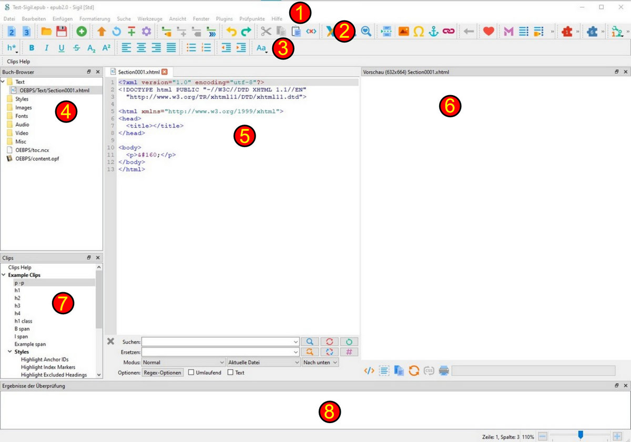Enable the Umlaufend checkbox
Viewport: 631px width, 442px height.
(191, 373)
